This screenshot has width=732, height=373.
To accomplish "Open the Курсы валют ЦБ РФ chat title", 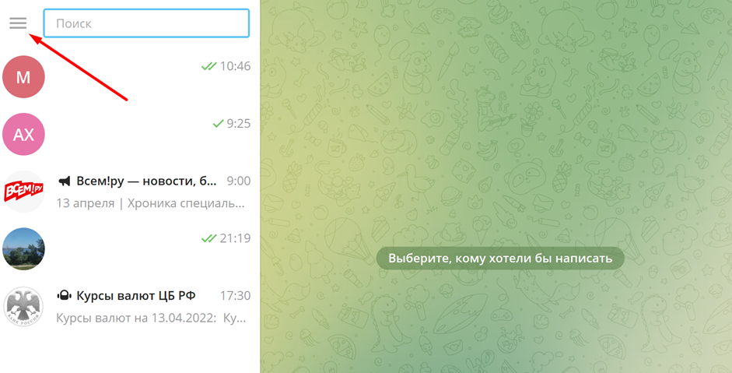I will tap(136, 296).
